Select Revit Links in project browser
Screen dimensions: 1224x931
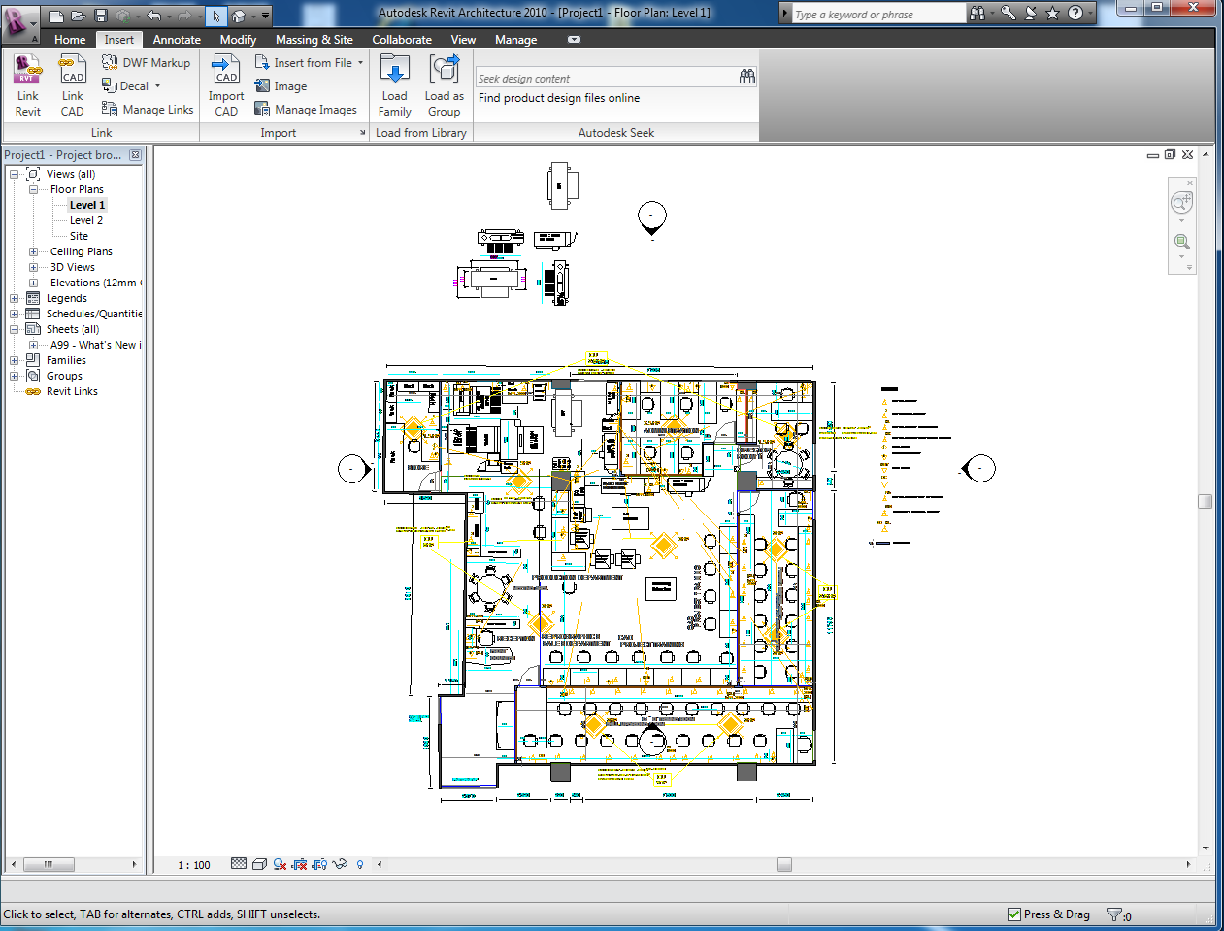(x=72, y=391)
